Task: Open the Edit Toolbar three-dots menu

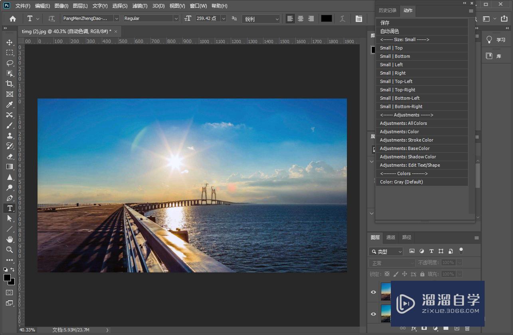Action: pyautogui.click(x=10, y=260)
